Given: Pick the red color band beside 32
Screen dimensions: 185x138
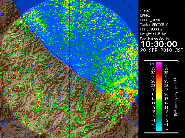Looking at the screenshot, I should 159,73.
